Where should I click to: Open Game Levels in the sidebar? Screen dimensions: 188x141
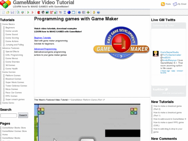tap(12, 31)
